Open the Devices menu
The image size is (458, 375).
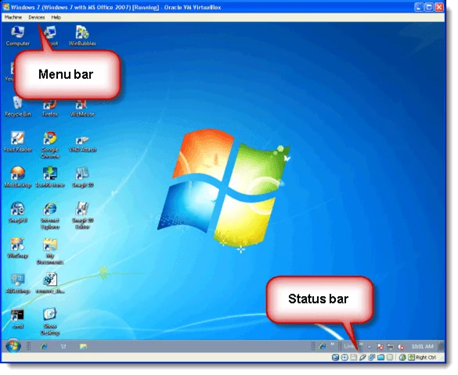(x=37, y=17)
